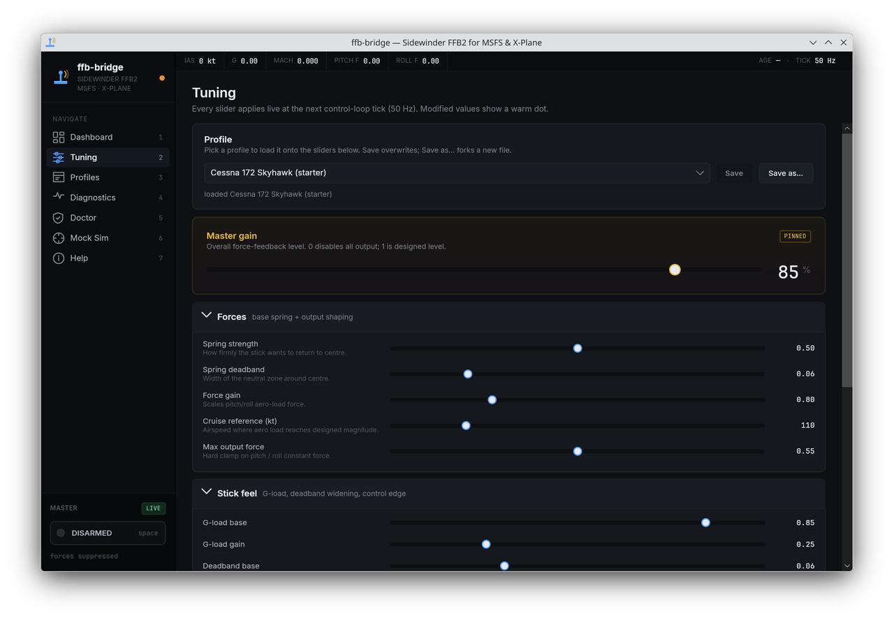Click the Master gain 85 % value
Viewport: 894px width, 620px height.
tap(794, 272)
